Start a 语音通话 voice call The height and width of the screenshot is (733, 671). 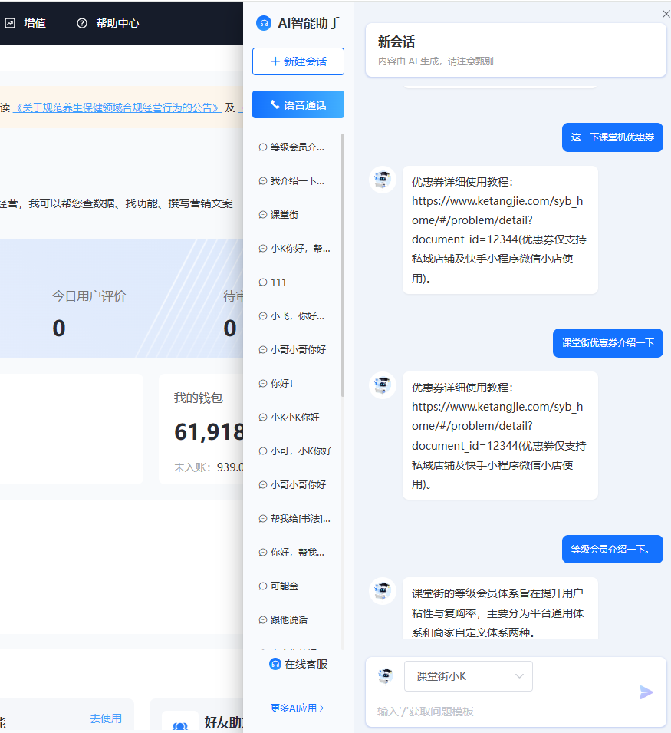point(298,104)
